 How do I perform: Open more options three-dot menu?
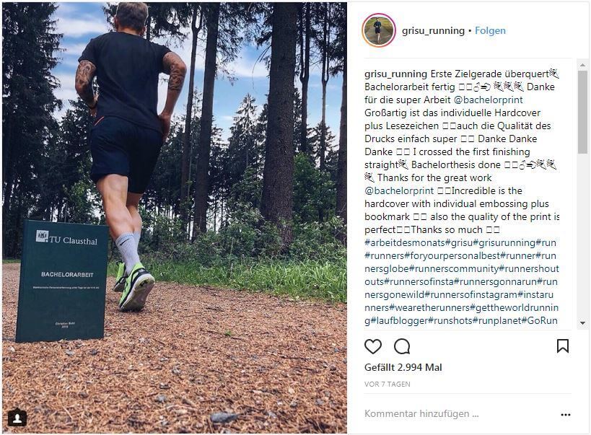point(565,414)
